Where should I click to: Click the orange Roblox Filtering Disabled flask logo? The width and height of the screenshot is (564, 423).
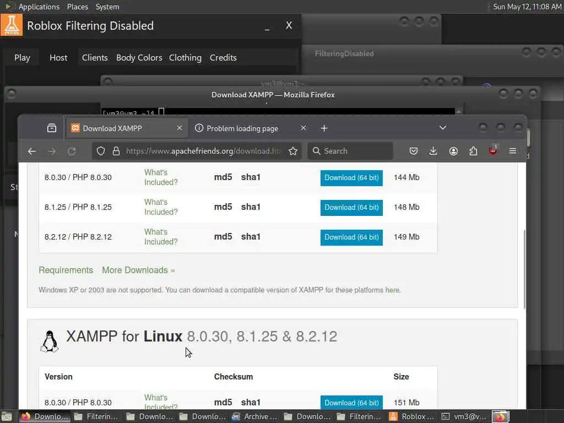click(x=12, y=25)
